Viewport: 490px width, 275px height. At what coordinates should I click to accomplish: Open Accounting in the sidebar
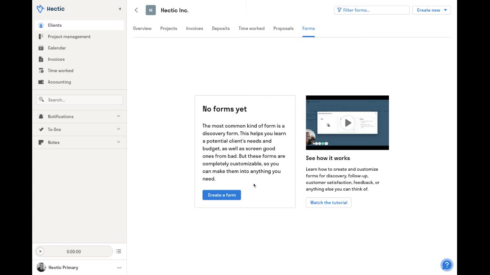tap(80, 82)
